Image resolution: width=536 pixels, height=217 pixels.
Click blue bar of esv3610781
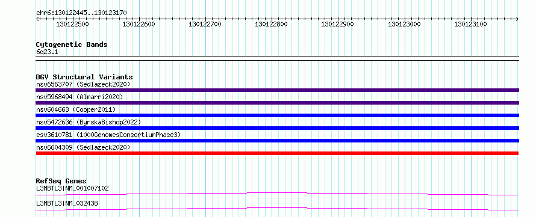[277, 141]
